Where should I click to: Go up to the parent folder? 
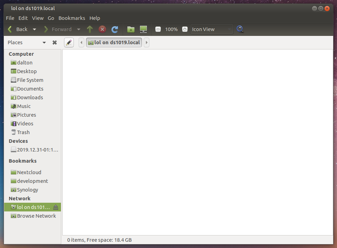90,29
